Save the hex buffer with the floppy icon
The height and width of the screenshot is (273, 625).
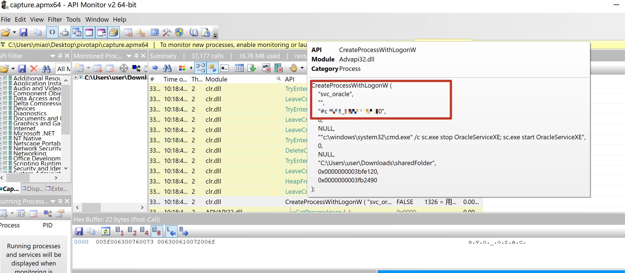(79, 231)
